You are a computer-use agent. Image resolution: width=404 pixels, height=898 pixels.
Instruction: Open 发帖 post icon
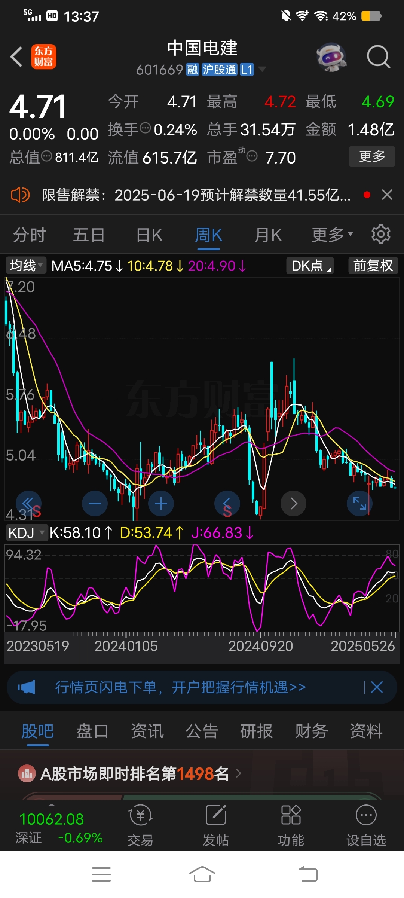point(216,815)
